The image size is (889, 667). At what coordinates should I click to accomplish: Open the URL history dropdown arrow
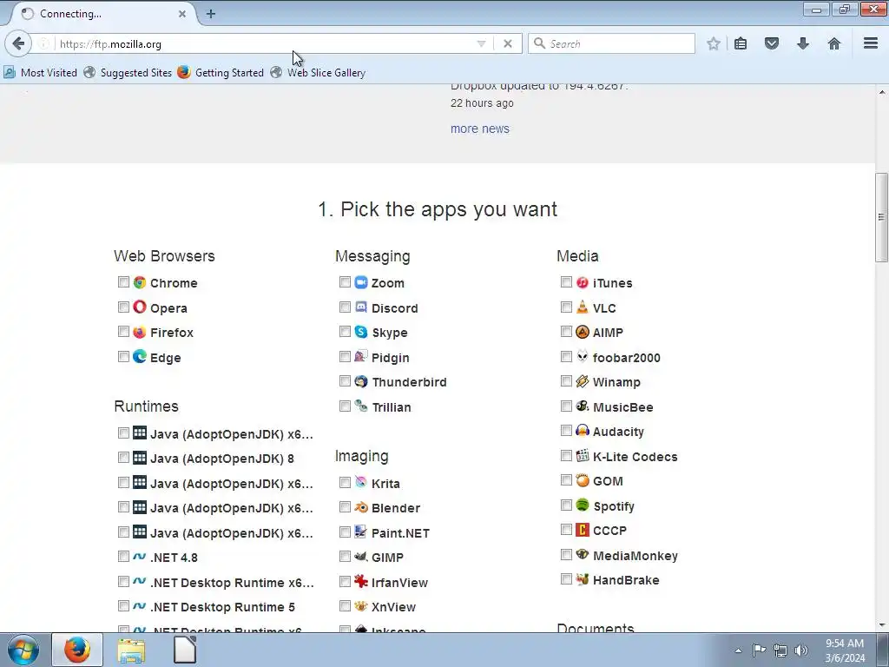481,43
